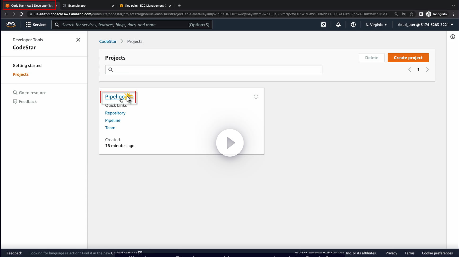Viewport: 459px width, 257px height.
Task: Open the Team quick link
Action: click(x=110, y=128)
